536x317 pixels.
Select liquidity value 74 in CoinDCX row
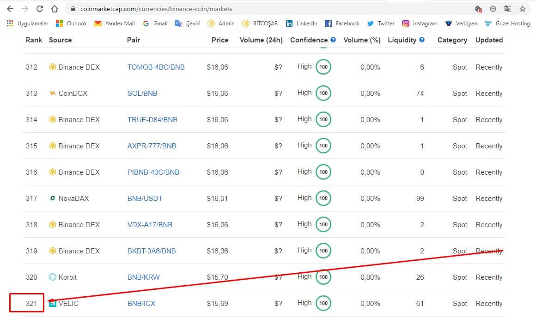(420, 94)
